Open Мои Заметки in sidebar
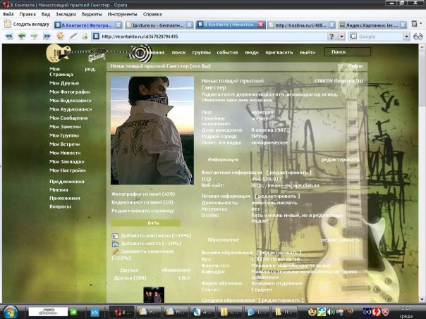Screen dimensions: 426x319 click(65, 127)
